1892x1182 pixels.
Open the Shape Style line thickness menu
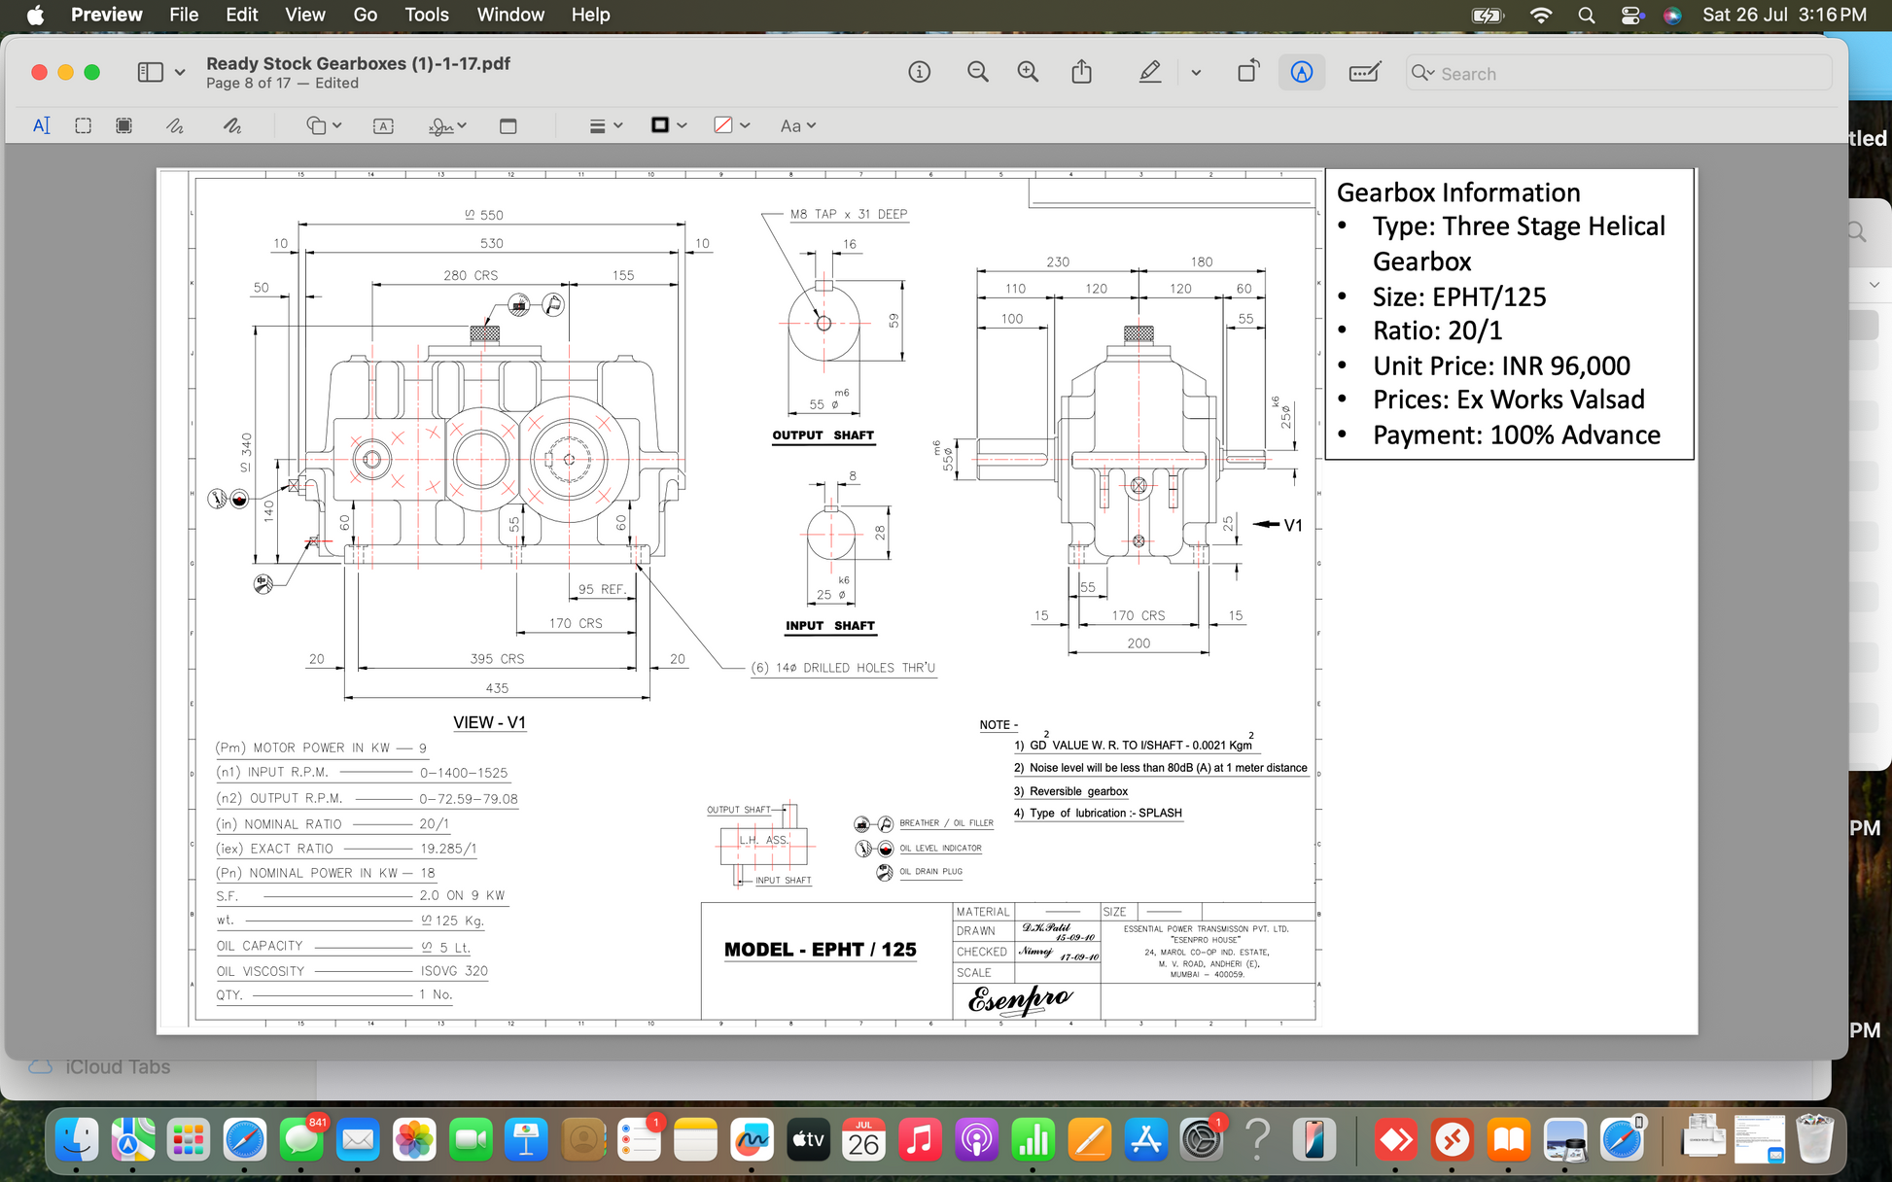606,125
